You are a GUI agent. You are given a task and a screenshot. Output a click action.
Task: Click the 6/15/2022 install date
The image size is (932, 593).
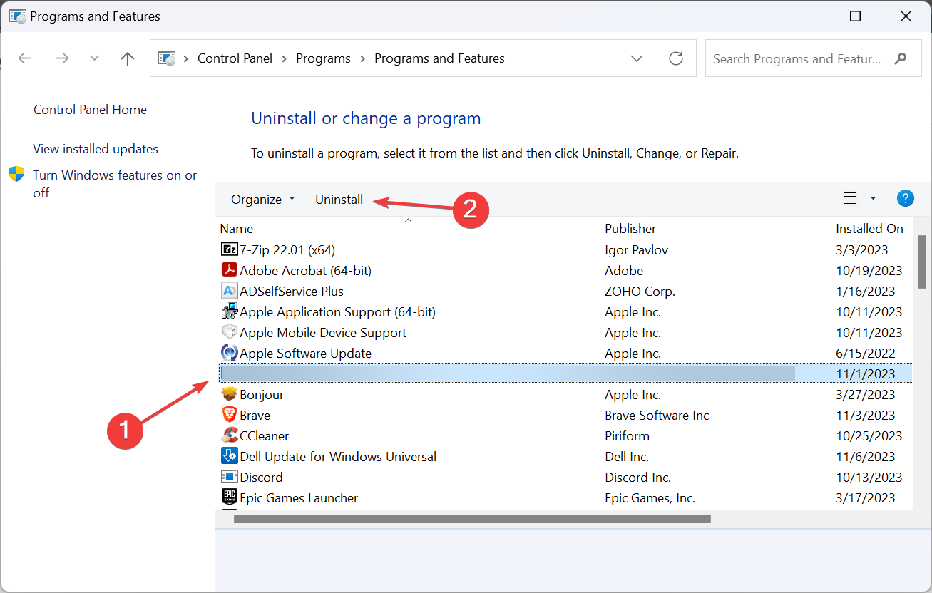(x=866, y=353)
